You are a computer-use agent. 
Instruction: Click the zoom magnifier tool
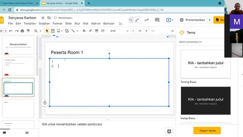tap(36, 31)
